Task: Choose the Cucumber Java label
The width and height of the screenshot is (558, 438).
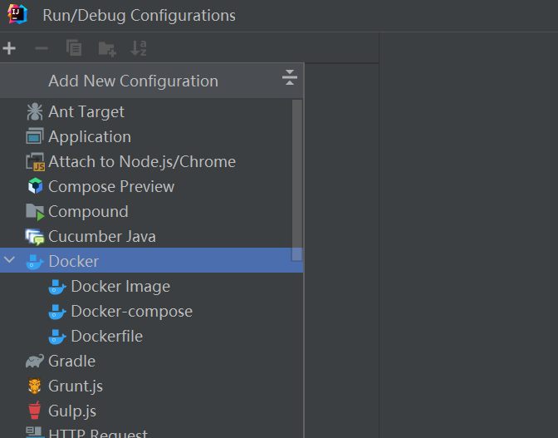Action: [x=102, y=236]
